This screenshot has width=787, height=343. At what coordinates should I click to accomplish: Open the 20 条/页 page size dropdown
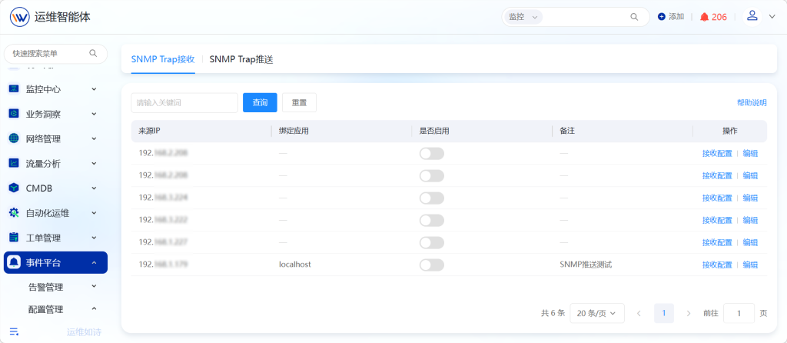[x=597, y=313]
